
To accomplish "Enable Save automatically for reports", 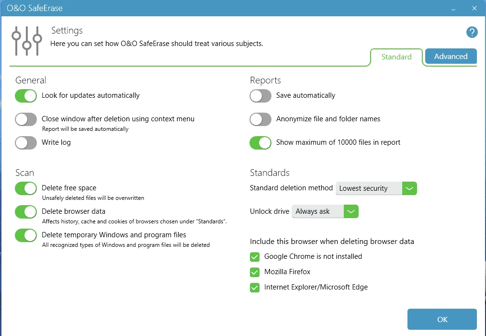I will (260, 96).
